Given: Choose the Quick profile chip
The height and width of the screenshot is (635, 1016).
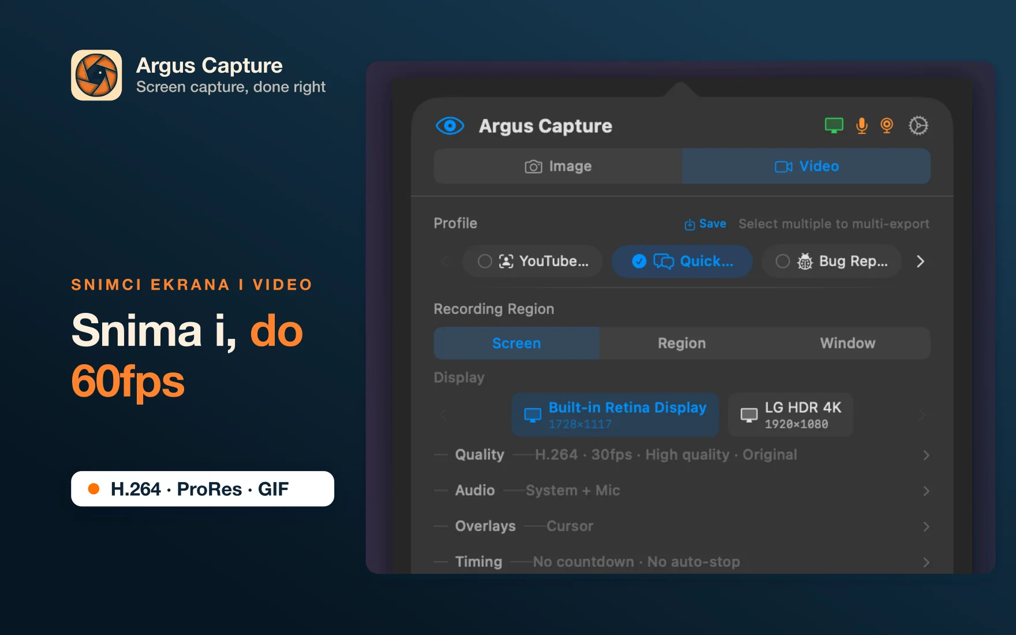Looking at the screenshot, I should (x=682, y=262).
